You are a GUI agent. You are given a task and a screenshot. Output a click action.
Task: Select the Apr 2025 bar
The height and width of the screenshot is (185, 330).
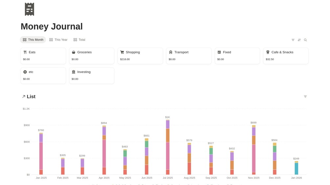tap(104, 150)
